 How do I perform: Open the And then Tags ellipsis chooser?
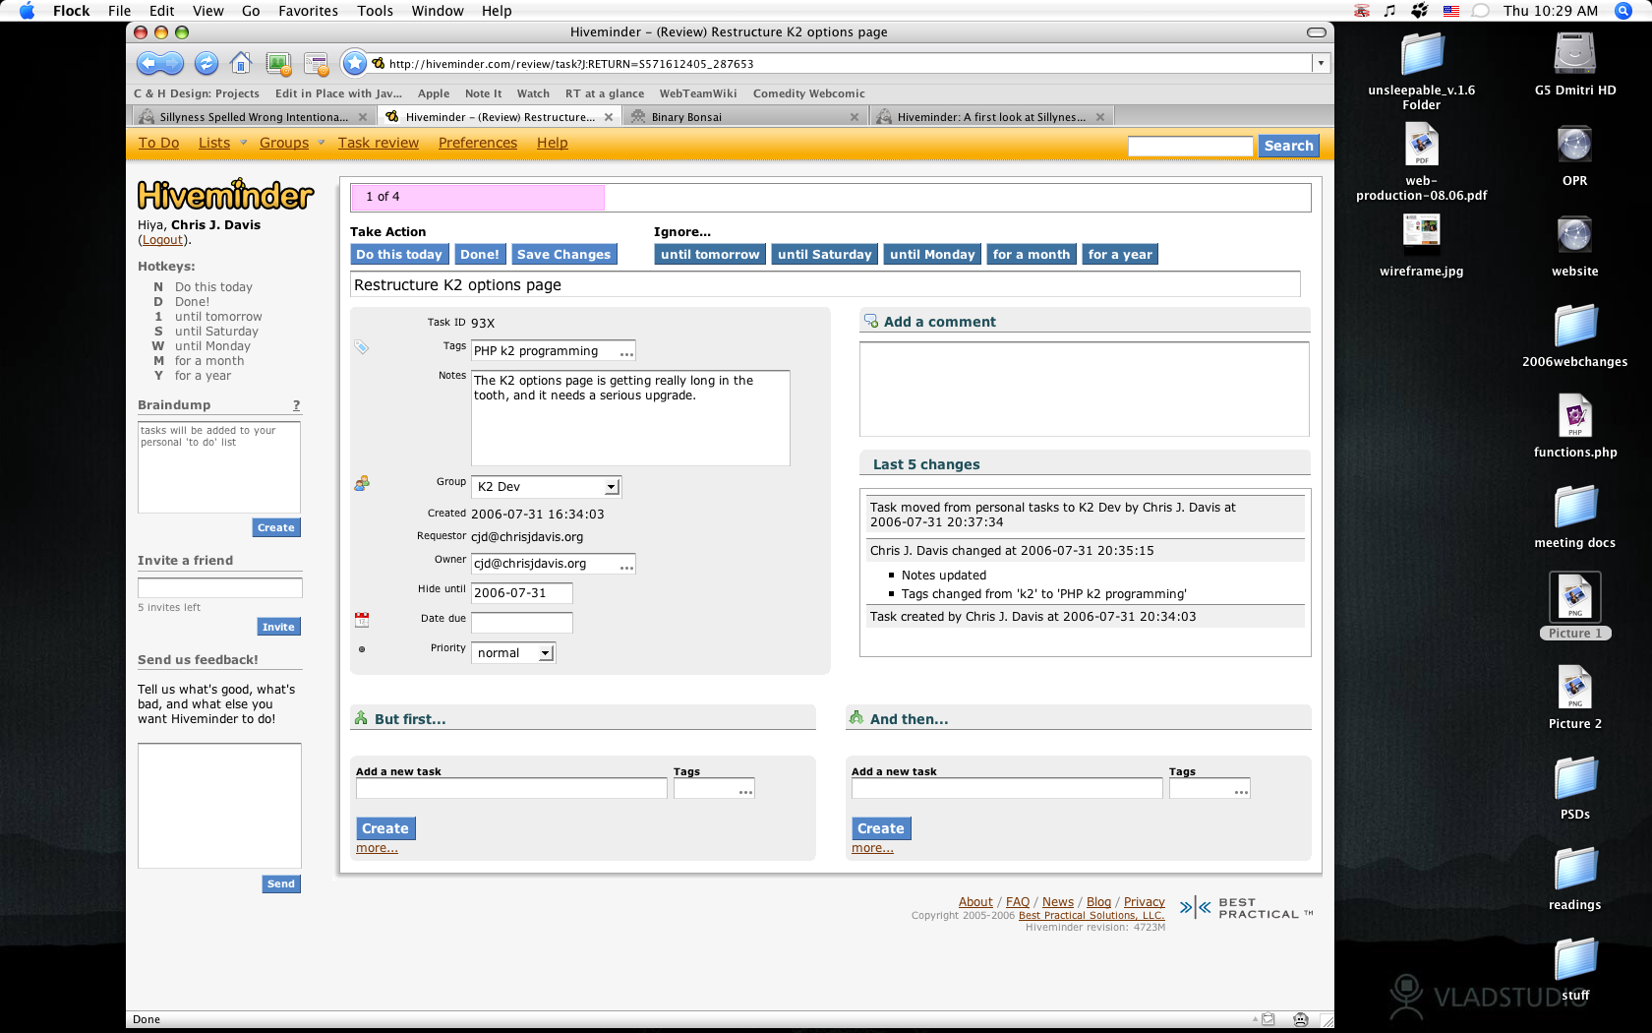(x=1242, y=790)
